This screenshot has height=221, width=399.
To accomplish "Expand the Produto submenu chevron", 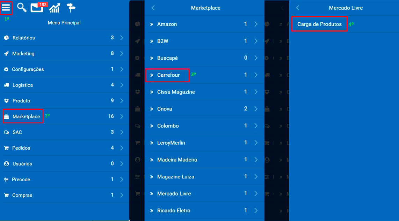I will pos(122,101).
